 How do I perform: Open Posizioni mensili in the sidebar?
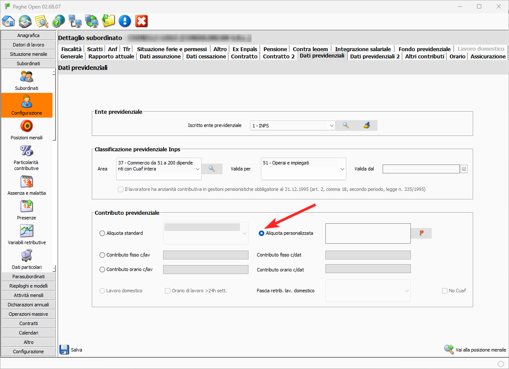(x=26, y=127)
